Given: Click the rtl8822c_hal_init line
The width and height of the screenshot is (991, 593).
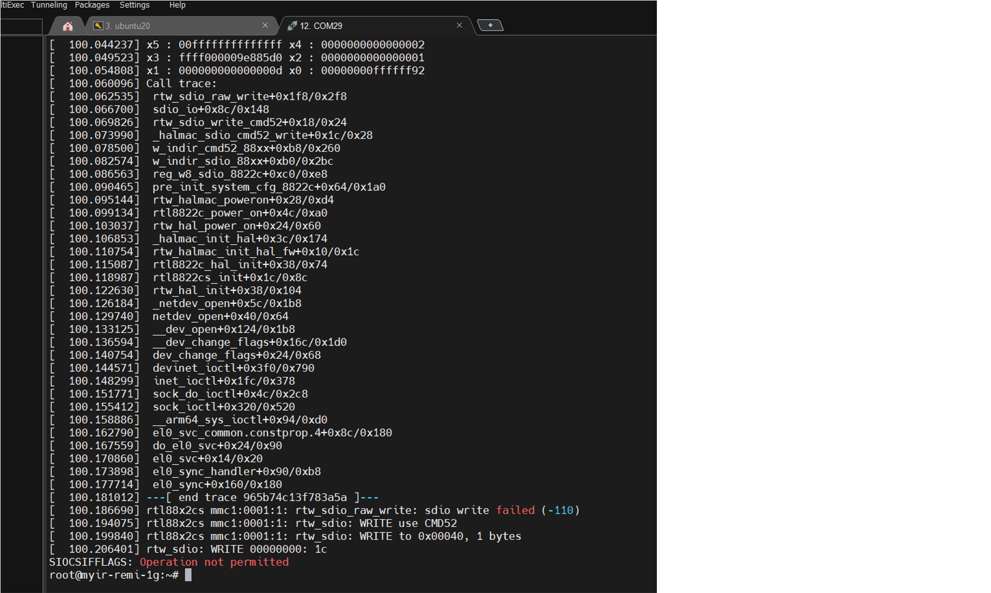Looking at the screenshot, I should pyautogui.click(x=188, y=265).
